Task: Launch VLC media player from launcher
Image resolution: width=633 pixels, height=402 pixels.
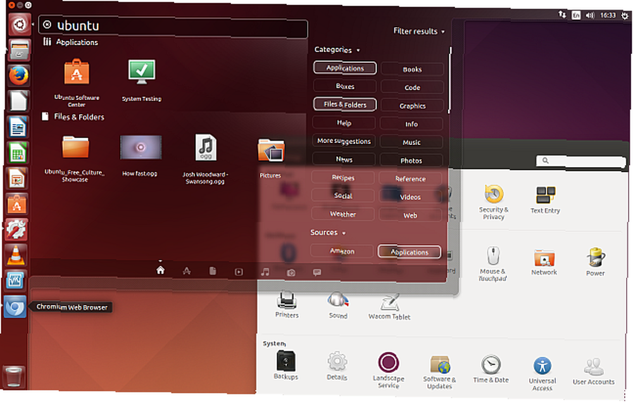Action: (15, 255)
